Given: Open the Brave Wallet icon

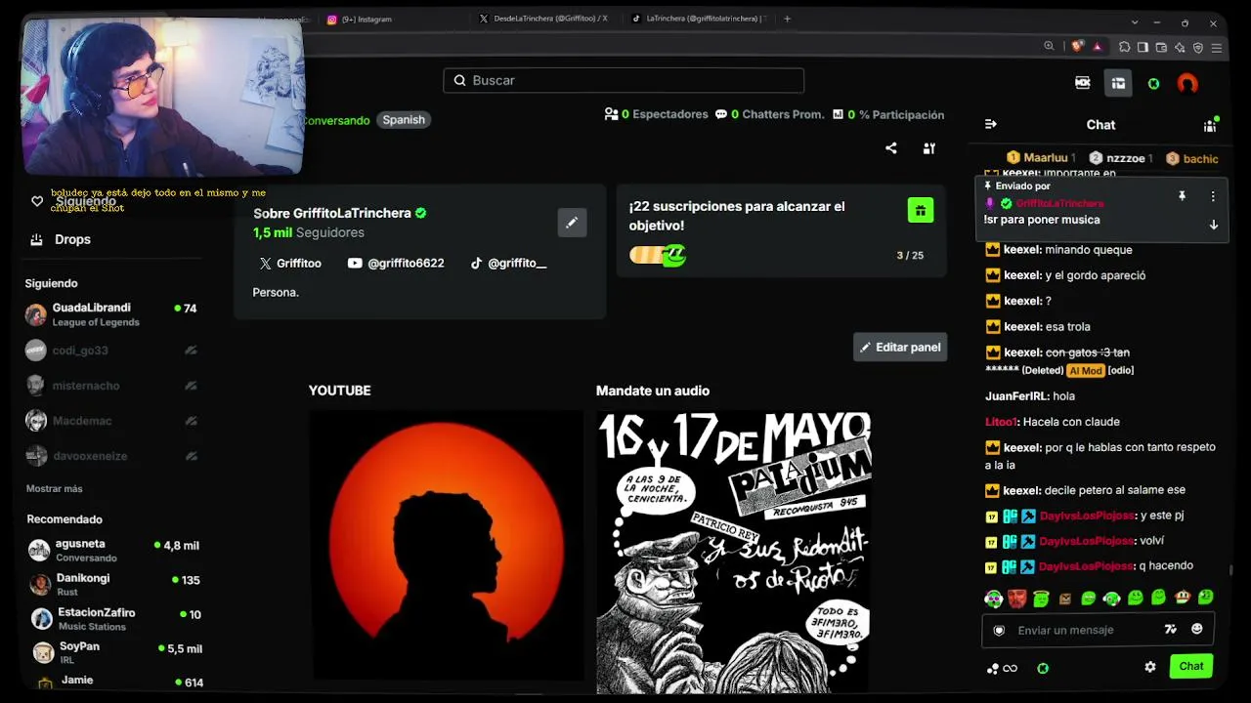Looking at the screenshot, I should pyautogui.click(x=1161, y=47).
